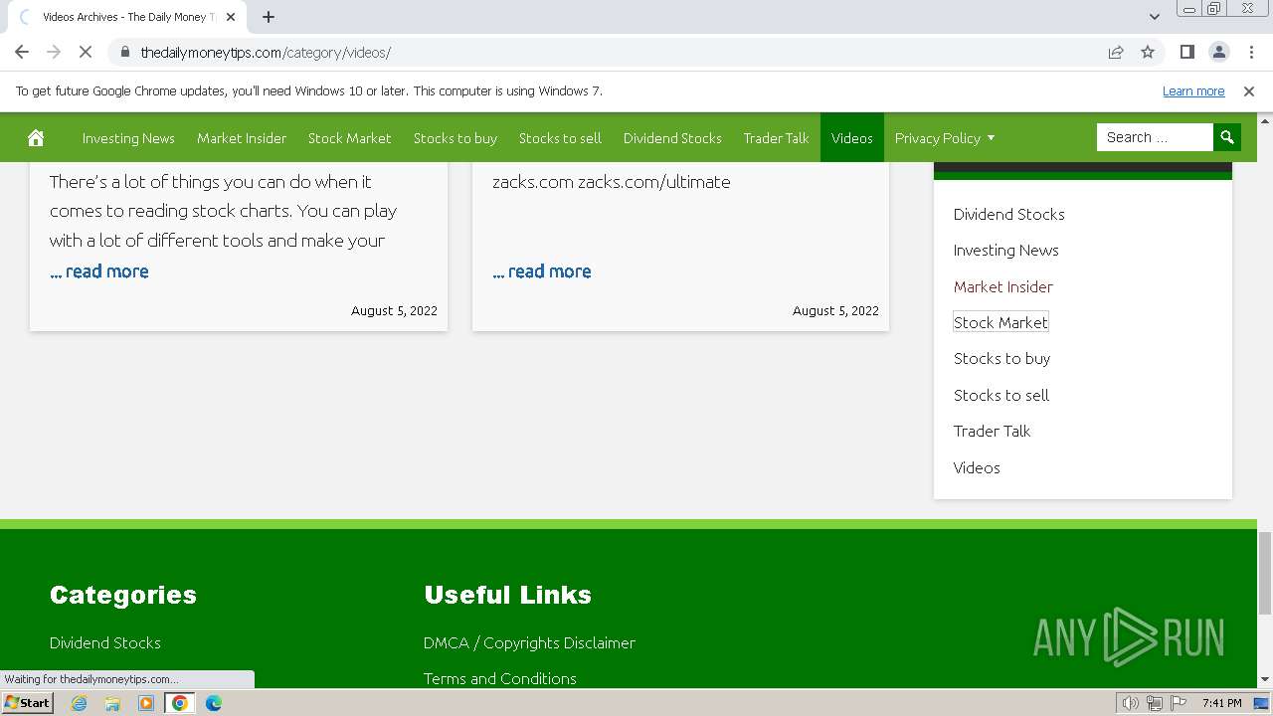Click the show desktop icon by the clock

(1262, 703)
